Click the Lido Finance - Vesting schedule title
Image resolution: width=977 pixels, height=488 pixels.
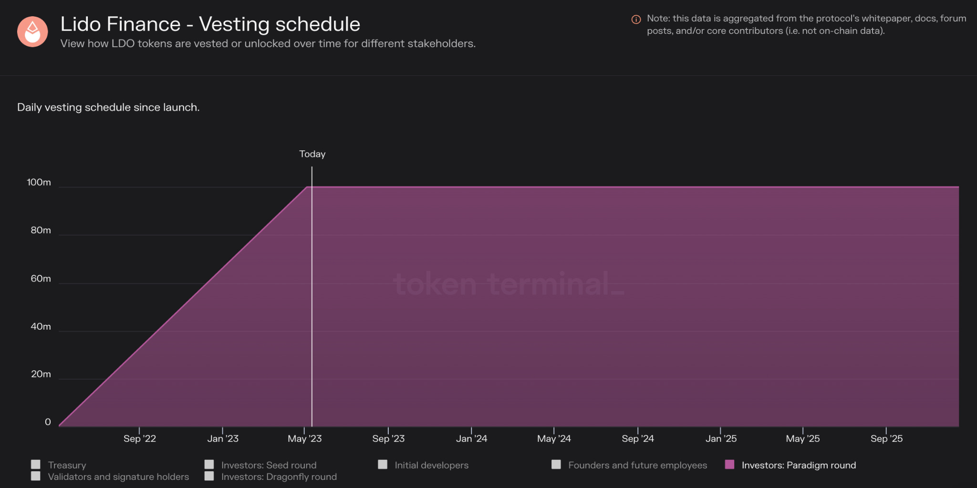(x=210, y=24)
